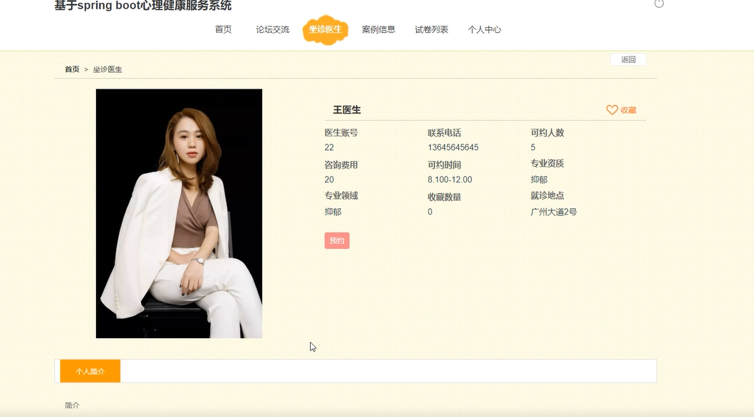Select the 个人简介 tab
The width and height of the screenshot is (754, 417).
tap(90, 371)
